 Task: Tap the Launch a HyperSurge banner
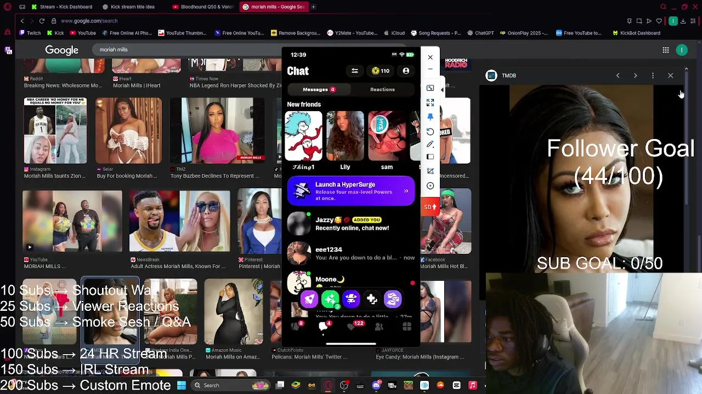[x=351, y=191]
